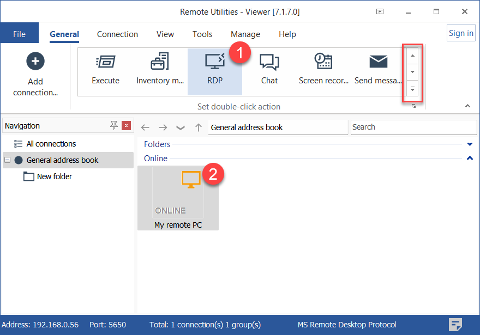The height and width of the screenshot is (335, 480).
Task: Open the Connection ribbon tab
Action: pyautogui.click(x=117, y=34)
